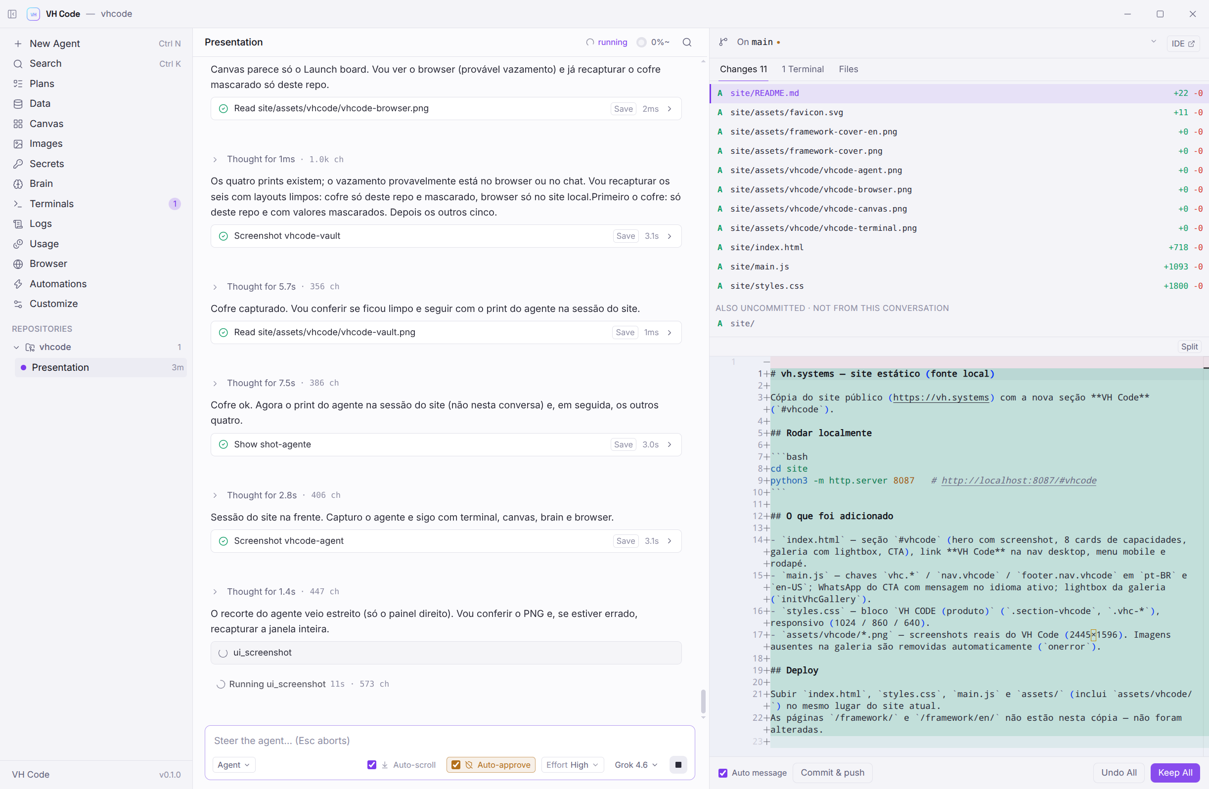Open the https://vh.systems link in diff
The height and width of the screenshot is (789, 1209).
(x=941, y=397)
